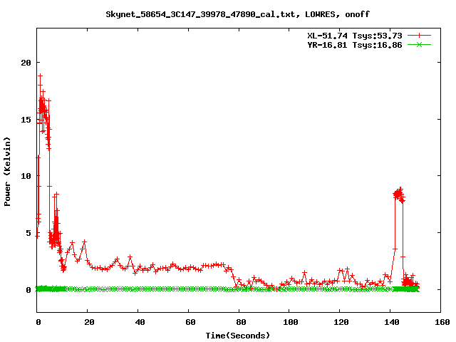Click the x-axis tick label 140
This screenshot has width=456, height=342.
(x=392, y=322)
